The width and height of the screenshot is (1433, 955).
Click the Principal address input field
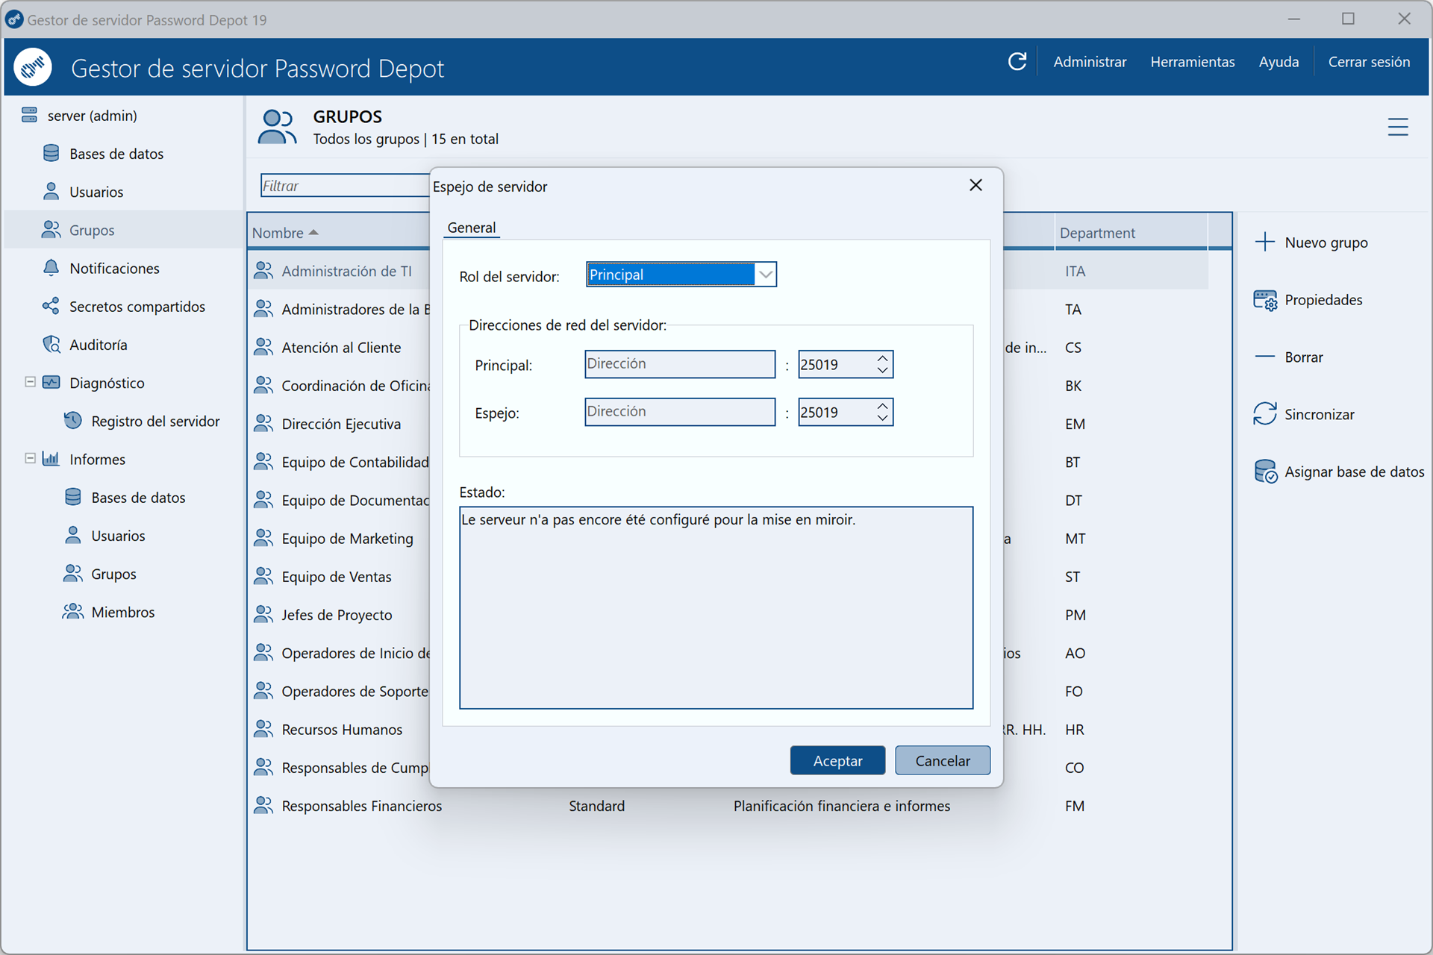[680, 364]
